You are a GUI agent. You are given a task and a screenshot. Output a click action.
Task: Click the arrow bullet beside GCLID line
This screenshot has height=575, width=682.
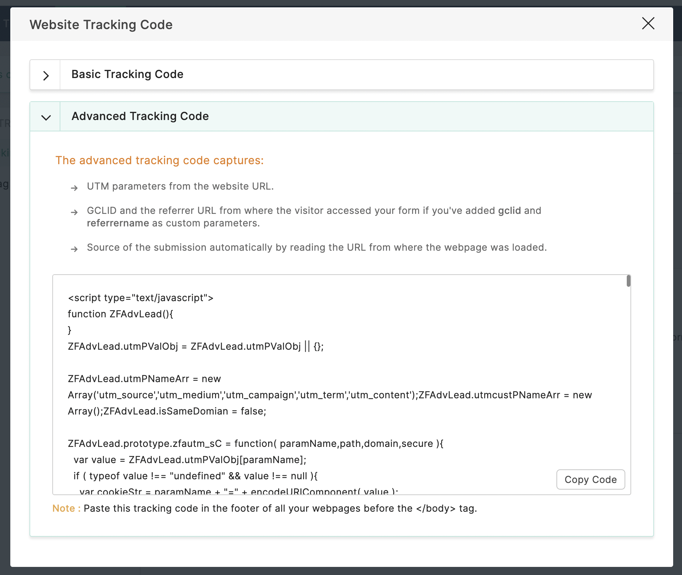pos(74,212)
